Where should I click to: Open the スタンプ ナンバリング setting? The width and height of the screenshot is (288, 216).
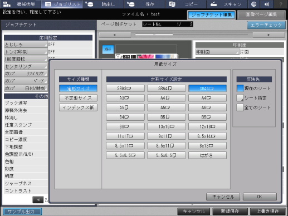point(26,73)
